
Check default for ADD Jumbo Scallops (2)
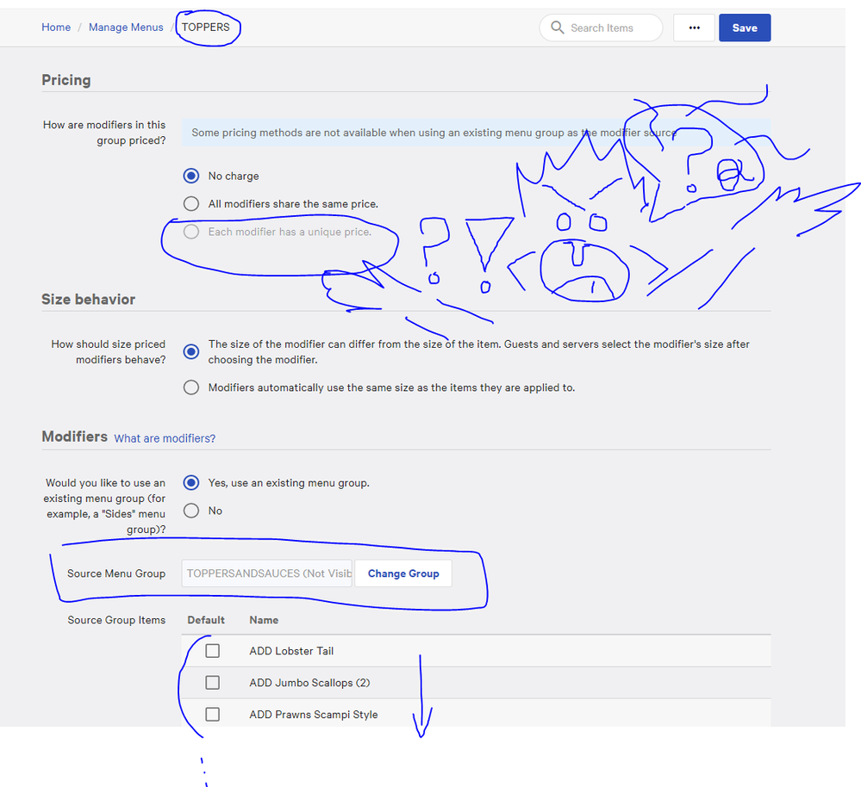213,683
